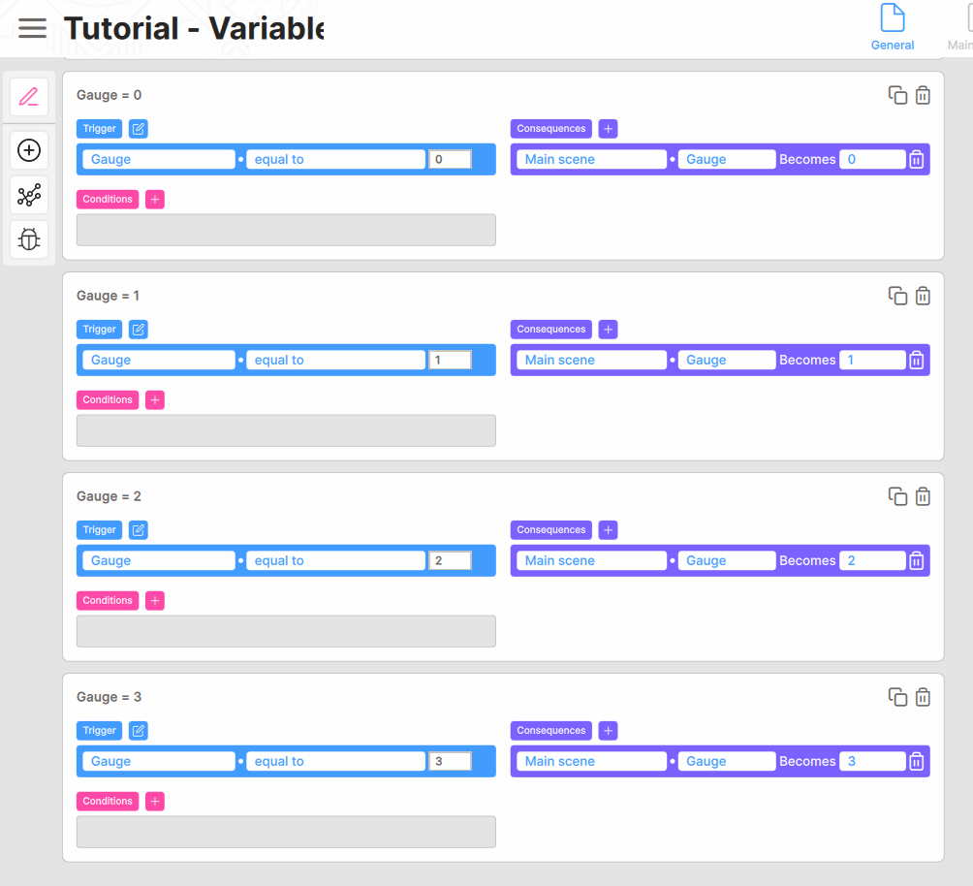
Task: Add a consequence to Gauge = 0
Action: pos(609,129)
